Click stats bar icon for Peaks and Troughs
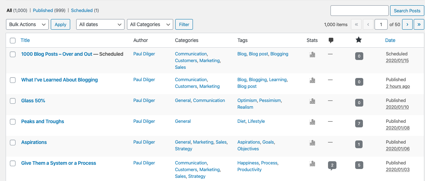Viewport: 425px width, 181px height. pos(312,122)
